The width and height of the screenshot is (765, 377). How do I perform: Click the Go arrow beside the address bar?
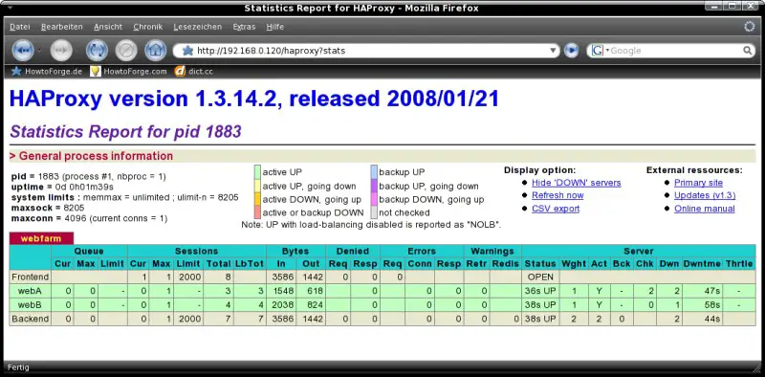click(x=571, y=51)
